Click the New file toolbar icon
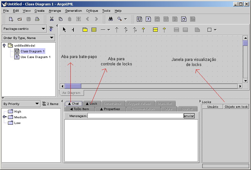251x170 pixels. click(x=11, y=19)
